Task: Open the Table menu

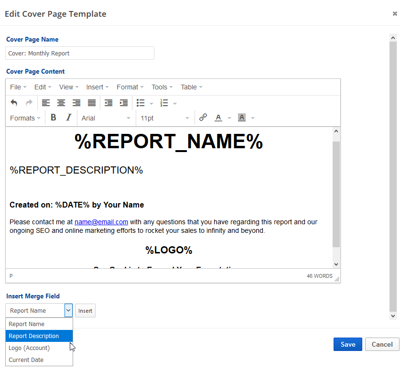Action: pyautogui.click(x=191, y=87)
